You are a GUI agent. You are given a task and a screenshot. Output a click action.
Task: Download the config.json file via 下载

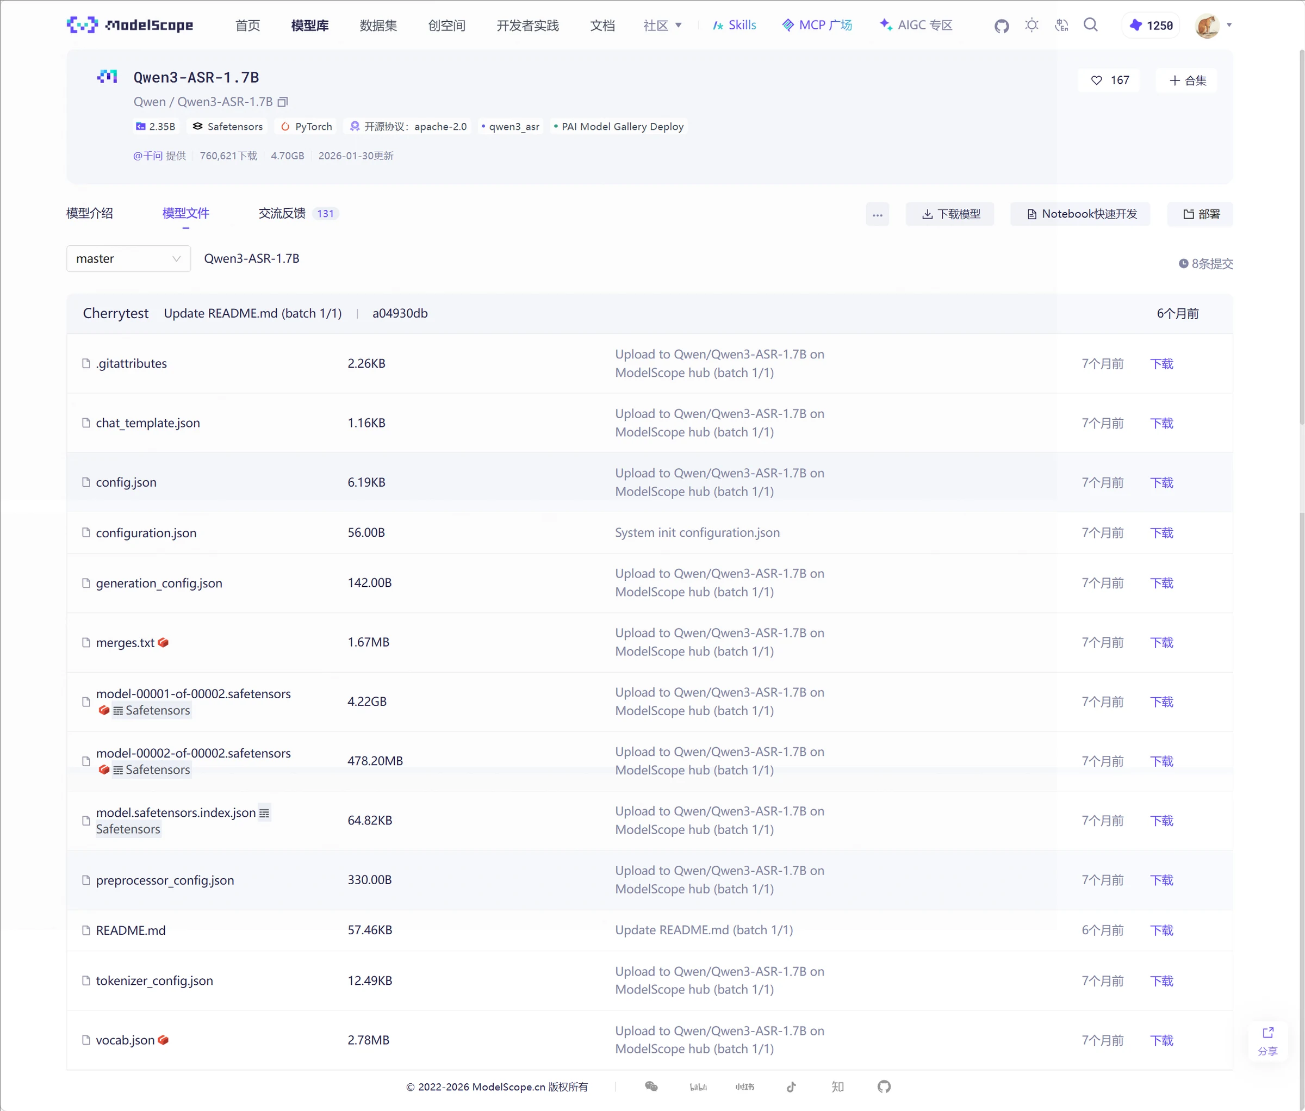point(1161,482)
